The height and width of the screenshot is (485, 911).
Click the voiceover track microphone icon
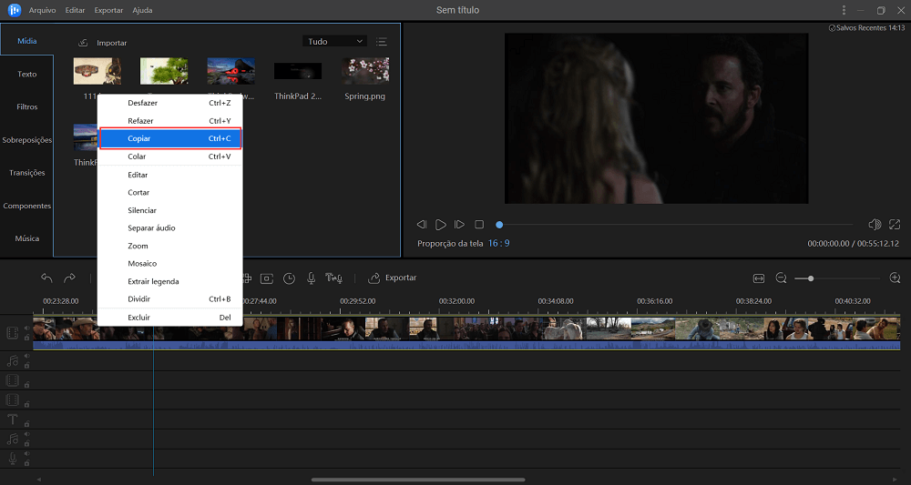[x=12, y=459]
